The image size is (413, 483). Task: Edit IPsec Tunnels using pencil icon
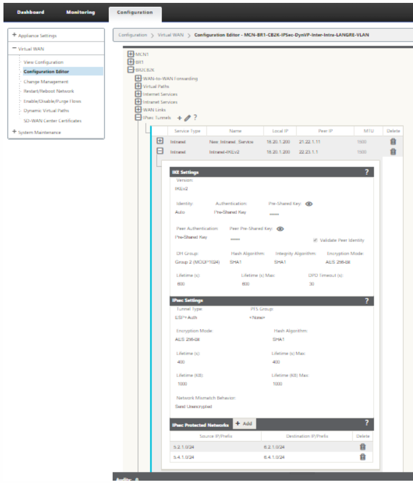pyautogui.click(x=187, y=118)
